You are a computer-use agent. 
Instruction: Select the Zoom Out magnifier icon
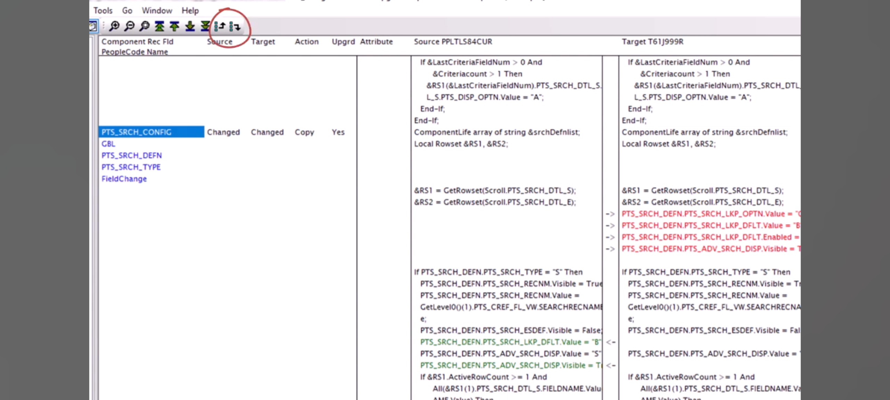129,26
